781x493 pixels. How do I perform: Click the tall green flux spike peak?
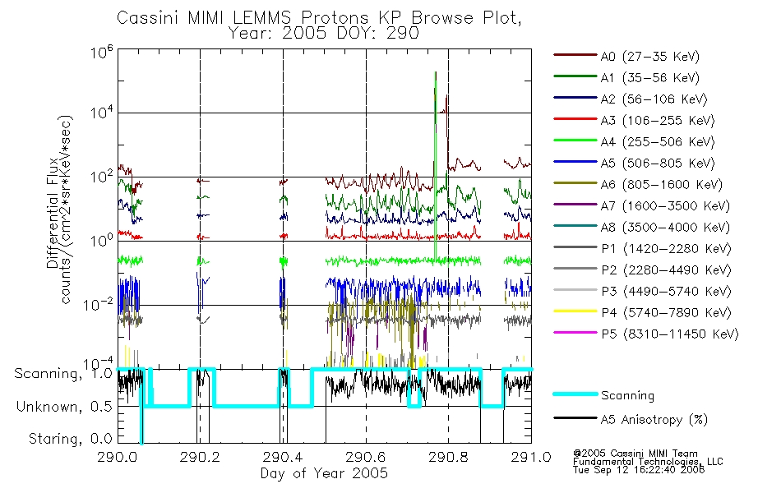pyautogui.click(x=436, y=74)
